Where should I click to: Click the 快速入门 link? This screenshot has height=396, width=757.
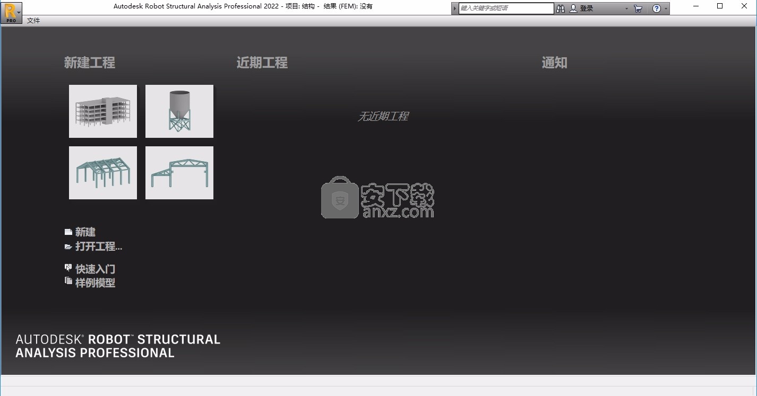96,269
